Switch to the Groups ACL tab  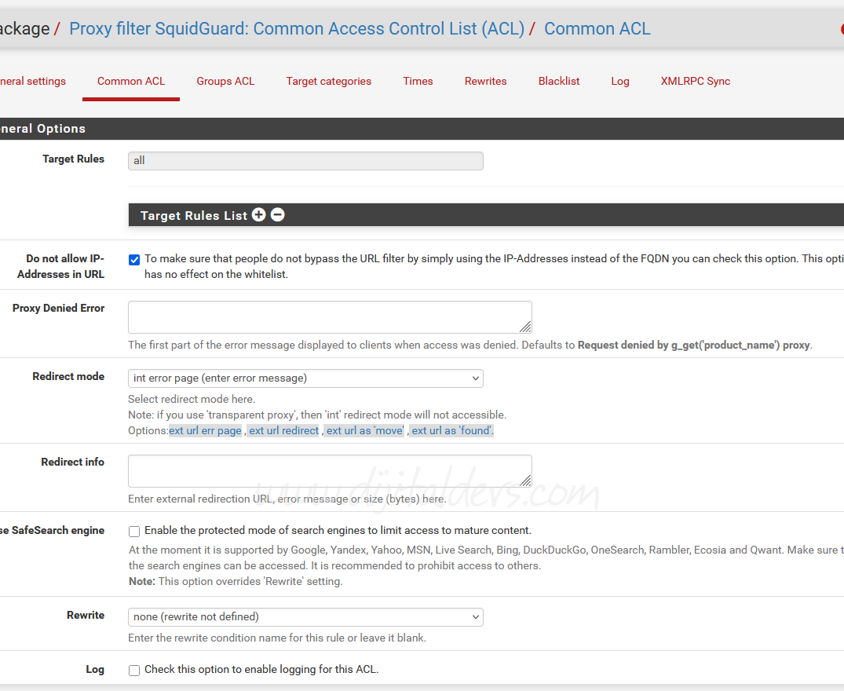pyautogui.click(x=225, y=81)
